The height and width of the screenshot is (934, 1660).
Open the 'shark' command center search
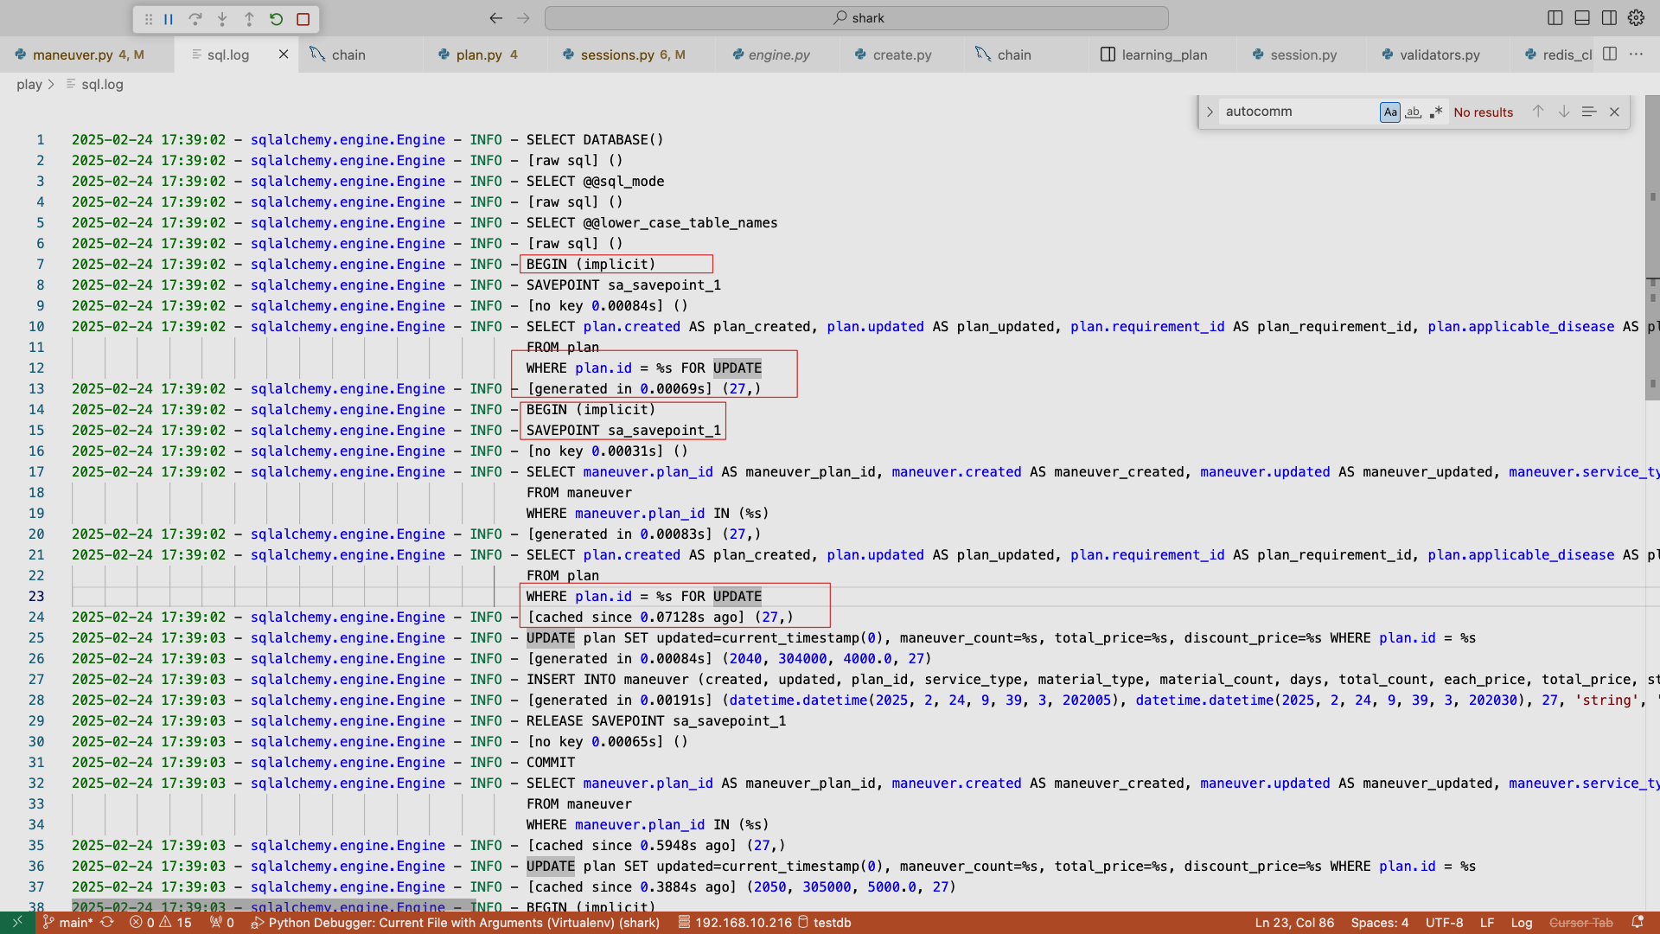857,17
